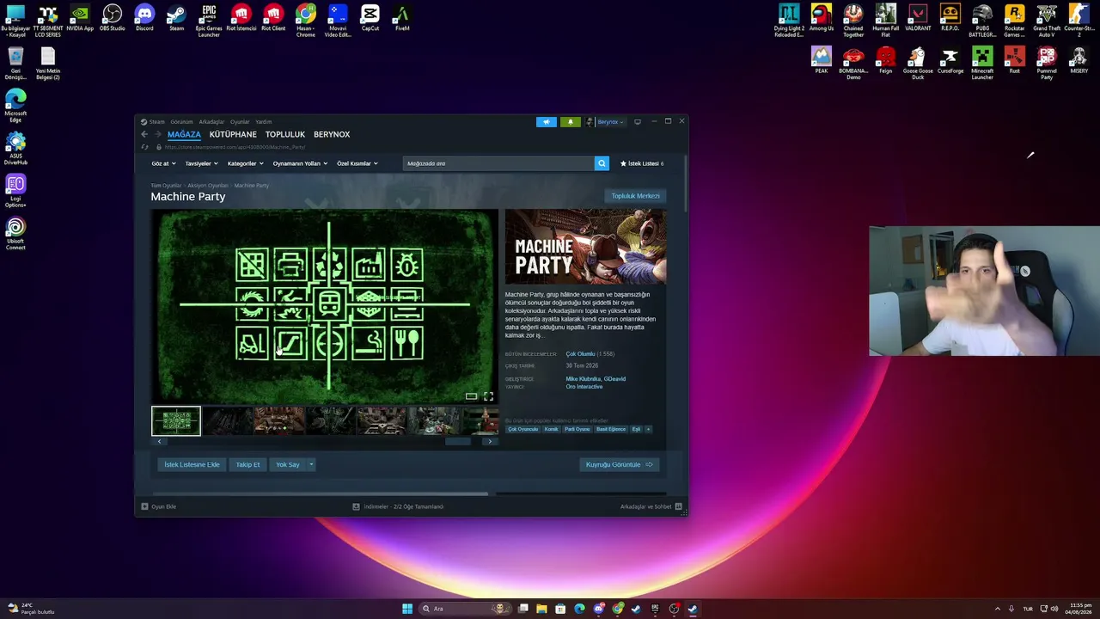The width and height of the screenshot is (1100, 619).
Task: Open the BERYNOX profile tab
Action: pos(332,135)
